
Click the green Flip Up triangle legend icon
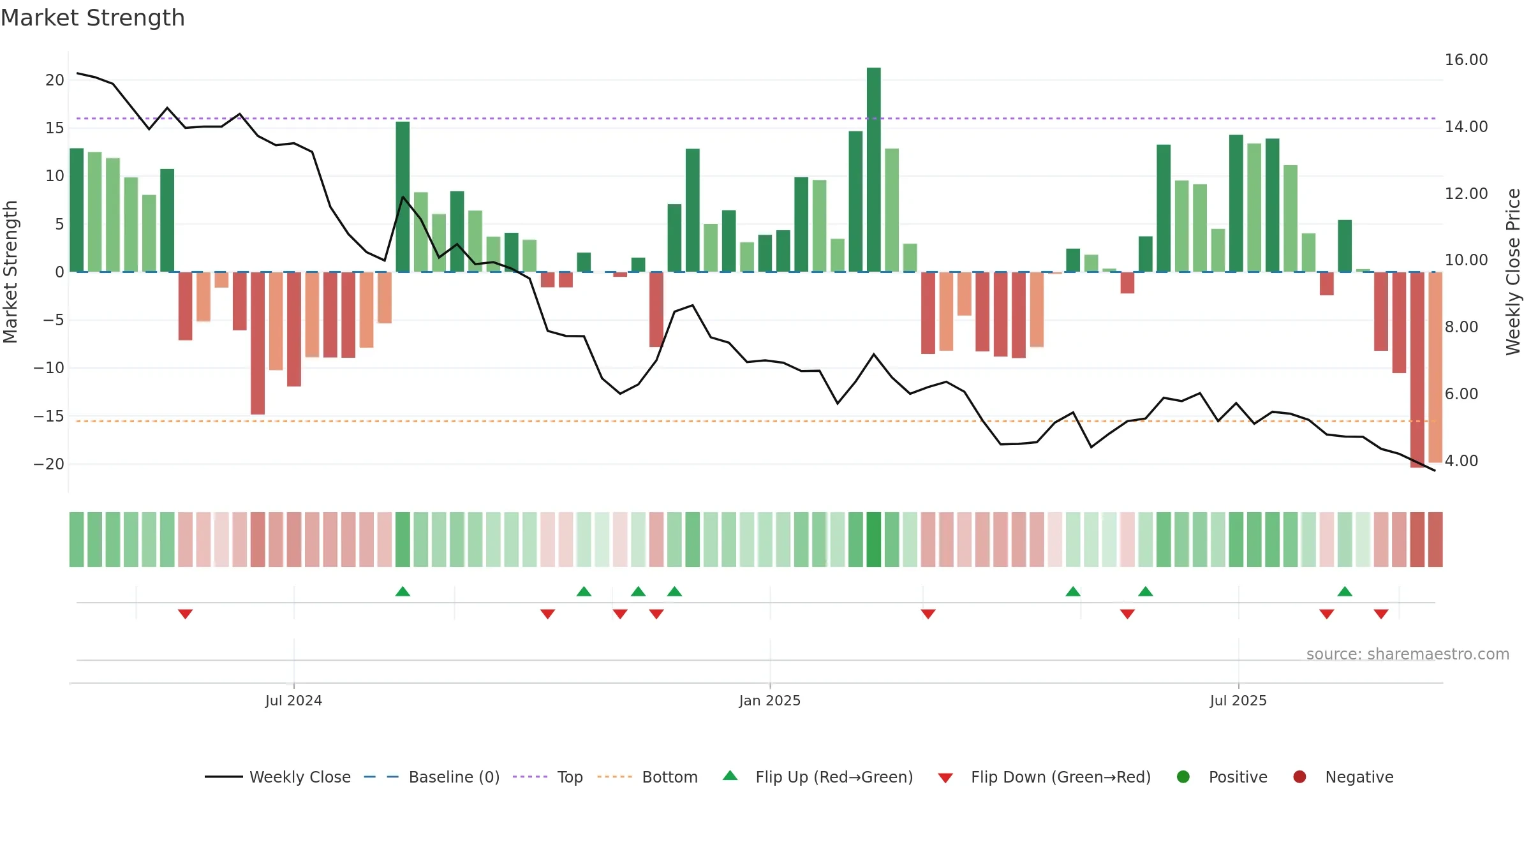click(730, 776)
